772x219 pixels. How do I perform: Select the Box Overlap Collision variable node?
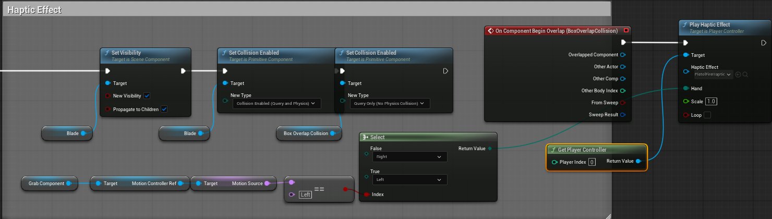309,133
